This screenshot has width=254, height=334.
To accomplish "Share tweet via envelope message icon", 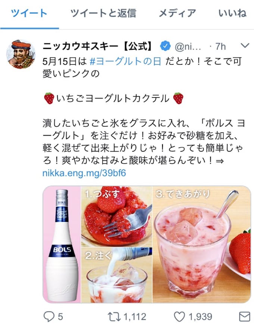I will coord(245,317).
